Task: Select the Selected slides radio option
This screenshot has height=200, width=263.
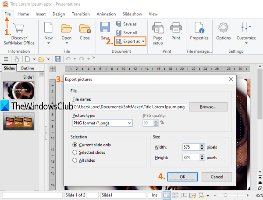Action: [89, 153]
